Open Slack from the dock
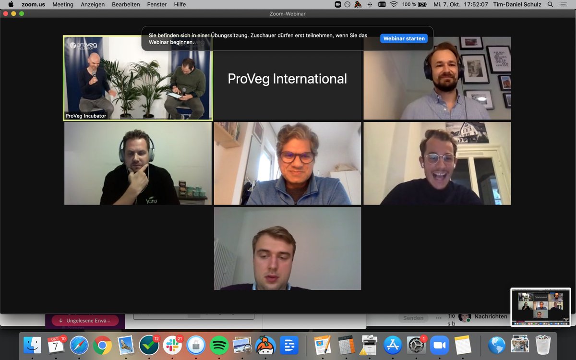 [172, 345]
